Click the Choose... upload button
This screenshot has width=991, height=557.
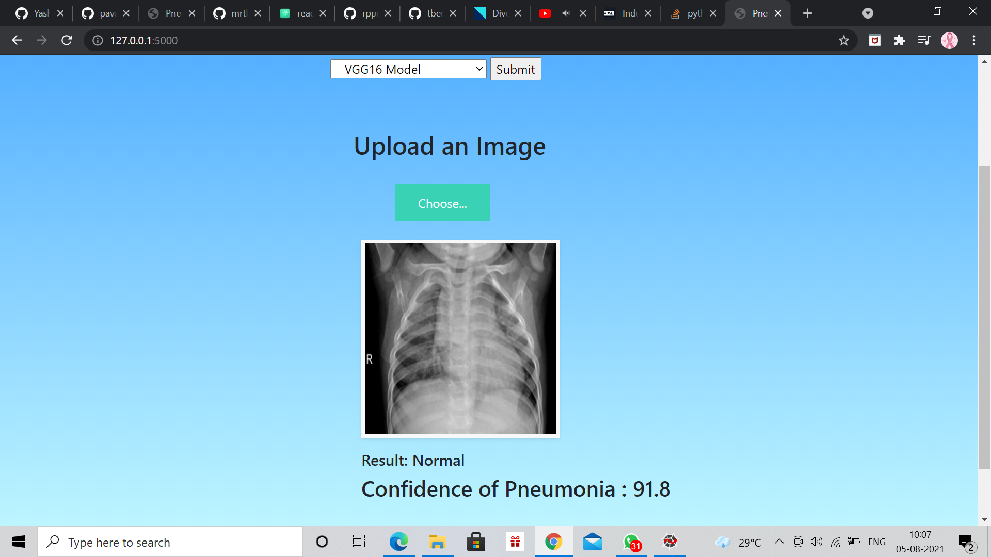(x=442, y=203)
